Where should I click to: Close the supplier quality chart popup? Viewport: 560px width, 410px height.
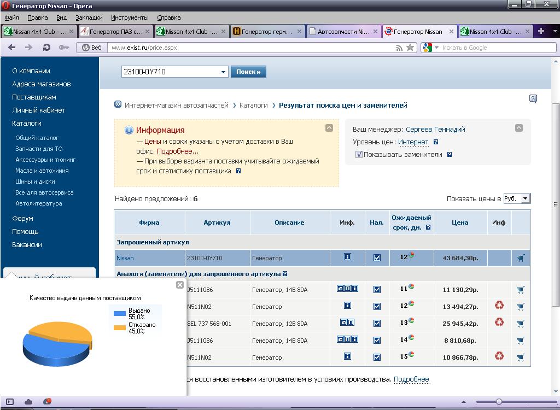[x=180, y=285]
